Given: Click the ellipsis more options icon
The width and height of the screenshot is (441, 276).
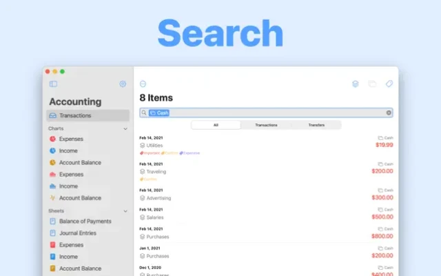Looking at the screenshot, I should pyautogui.click(x=143, y=84).
